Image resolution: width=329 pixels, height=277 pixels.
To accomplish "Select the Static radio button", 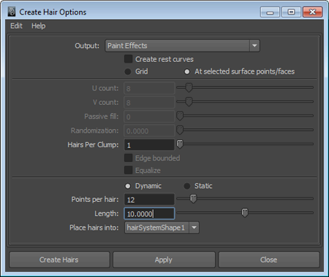I will coord(187,186).
